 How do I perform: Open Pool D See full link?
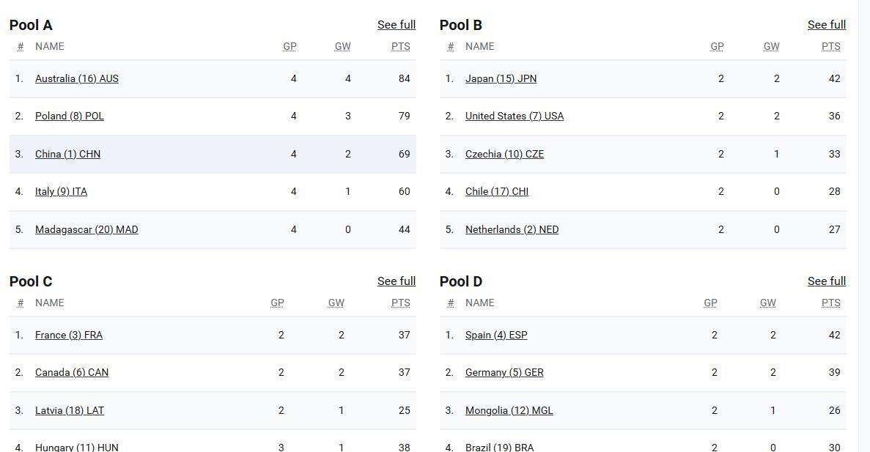pos(827,281)
